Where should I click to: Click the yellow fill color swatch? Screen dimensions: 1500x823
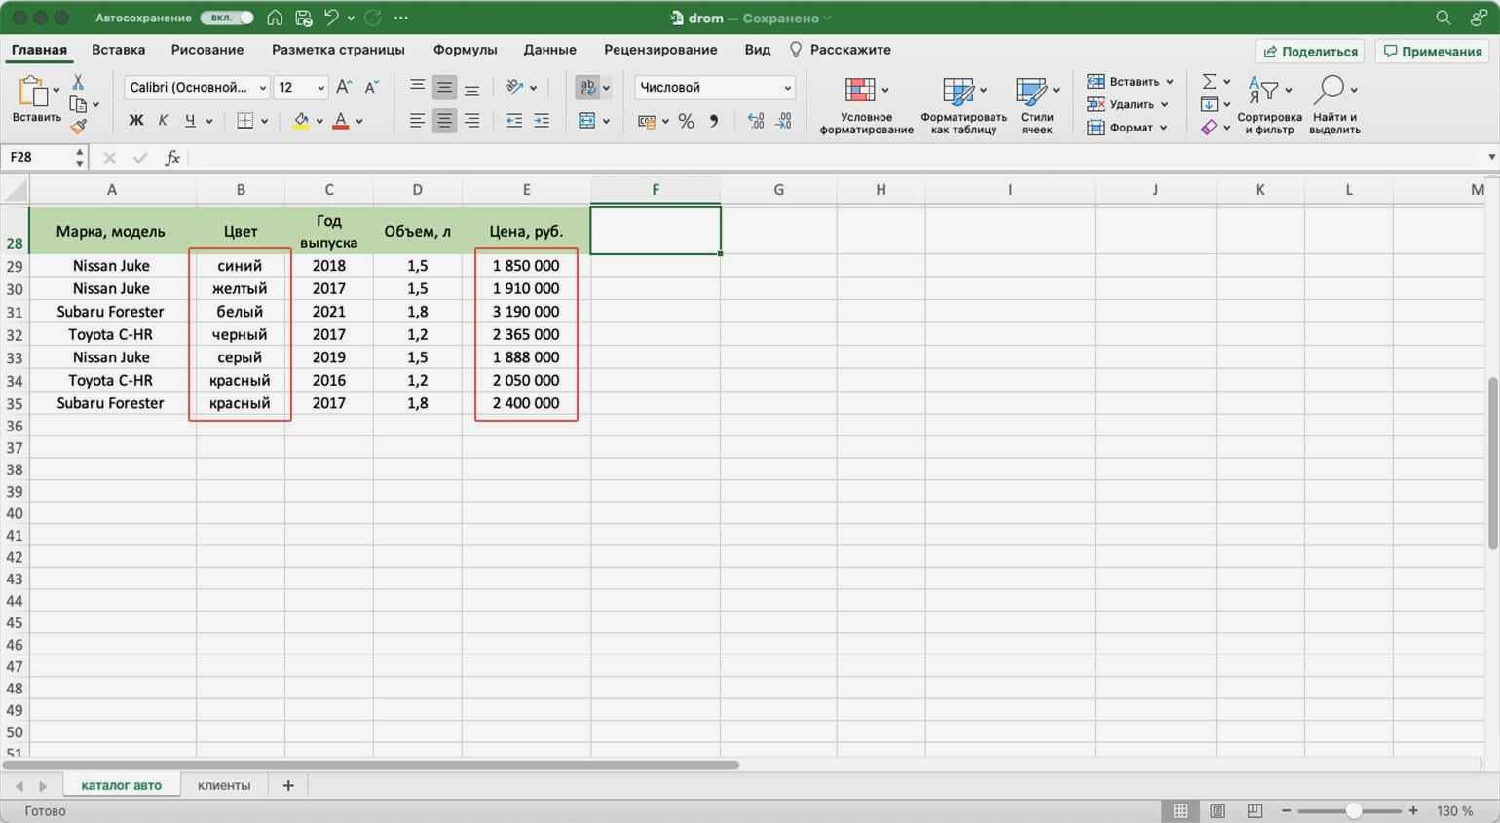301,121
